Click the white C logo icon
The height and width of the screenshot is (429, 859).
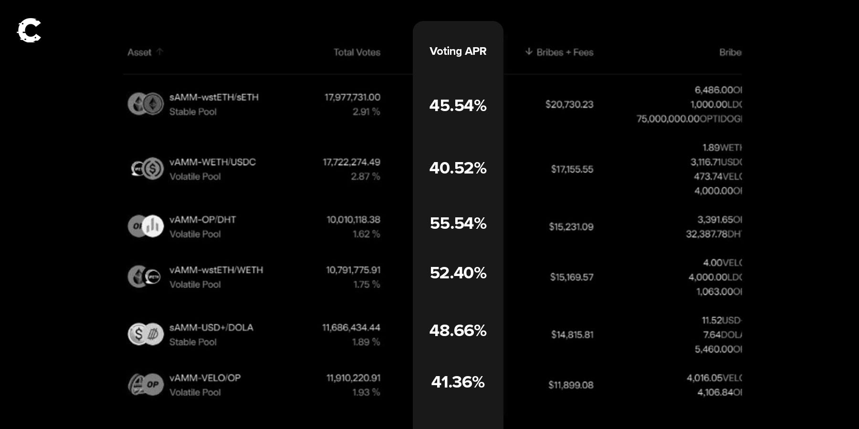29,31
